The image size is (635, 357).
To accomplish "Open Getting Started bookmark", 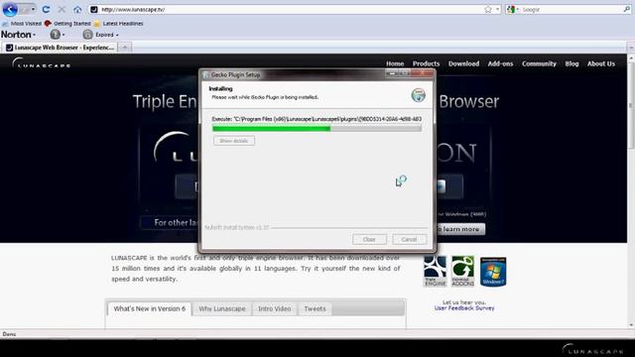I will click(x=67, y=24).
